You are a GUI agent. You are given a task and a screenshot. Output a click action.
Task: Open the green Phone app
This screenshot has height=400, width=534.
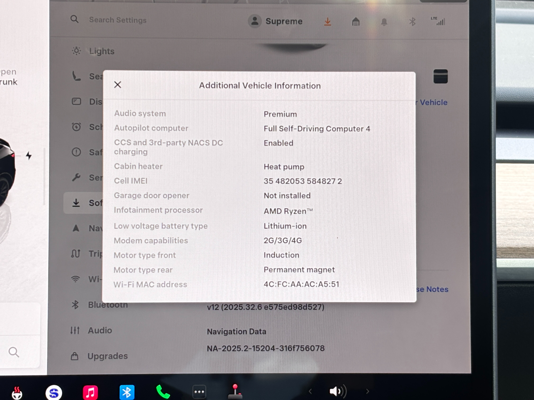(163, 392)
